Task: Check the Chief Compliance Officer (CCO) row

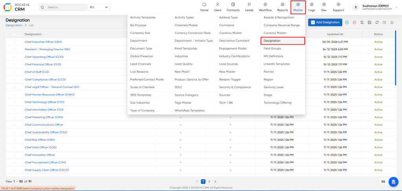Action: 15,80
